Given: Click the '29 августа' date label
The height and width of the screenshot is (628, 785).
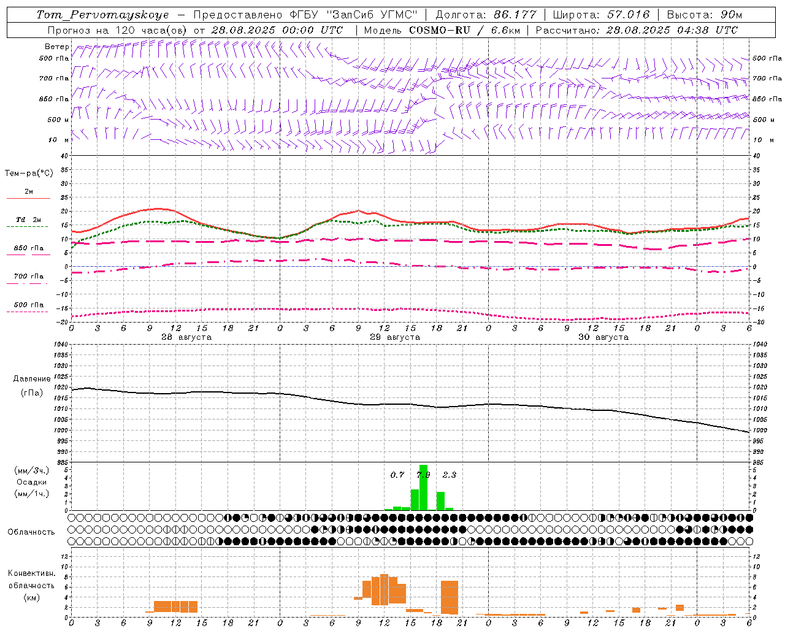Looking at the screenshot, I should click(395, 337).
